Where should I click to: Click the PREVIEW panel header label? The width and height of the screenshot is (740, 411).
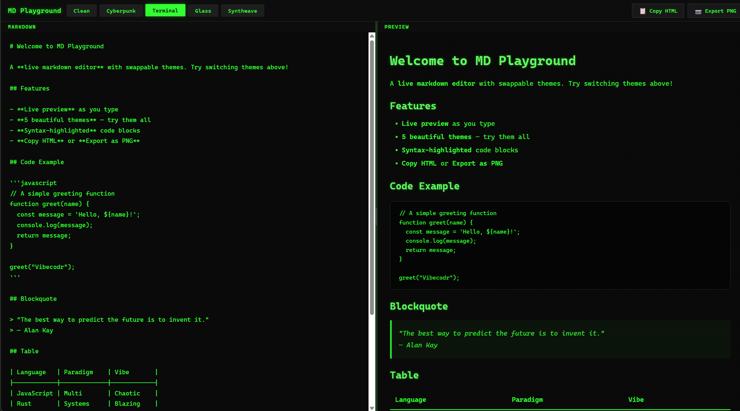pos(396,27)
